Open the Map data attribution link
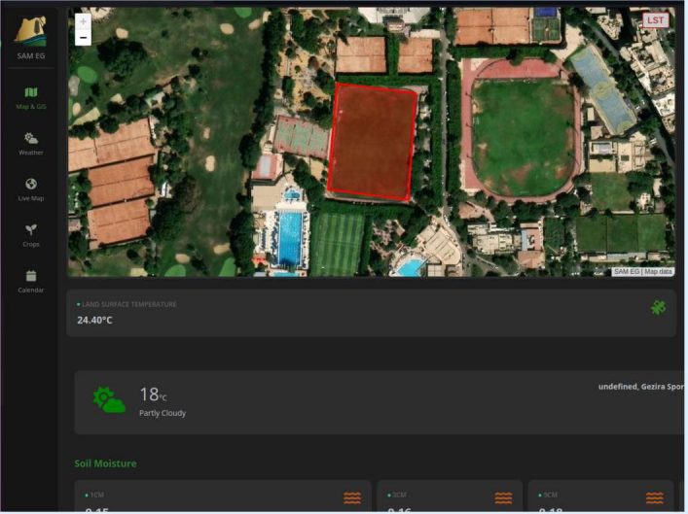The width and height of the screenshot is (688, 514). pos(658,271)
